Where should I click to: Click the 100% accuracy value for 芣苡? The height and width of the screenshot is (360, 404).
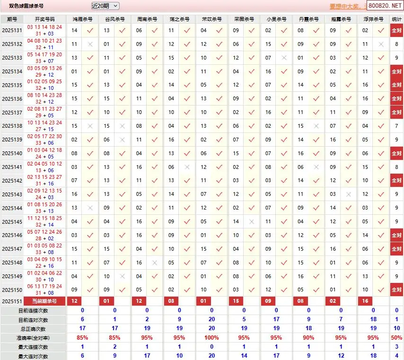tap(211, 338)
